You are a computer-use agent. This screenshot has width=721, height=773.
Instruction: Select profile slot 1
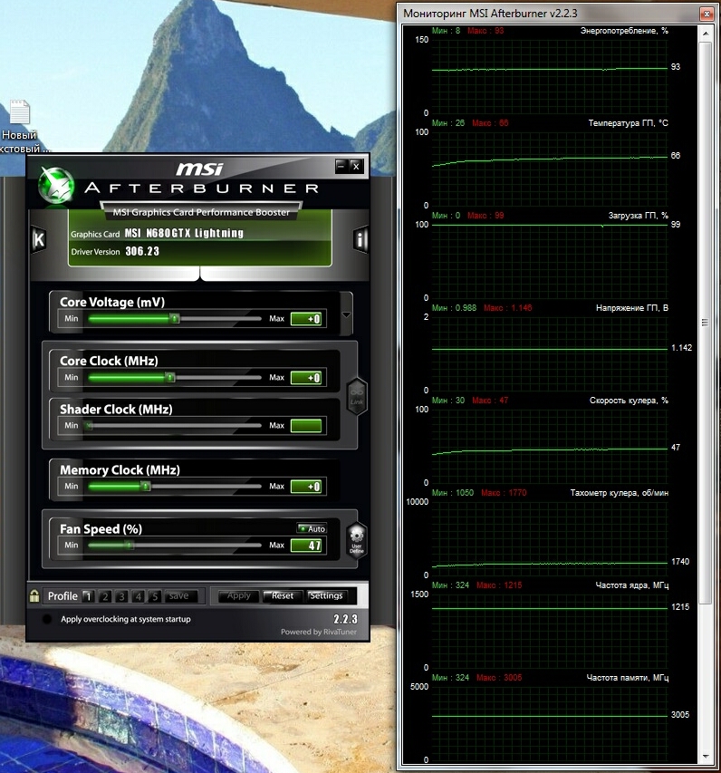tap(88, 596)
